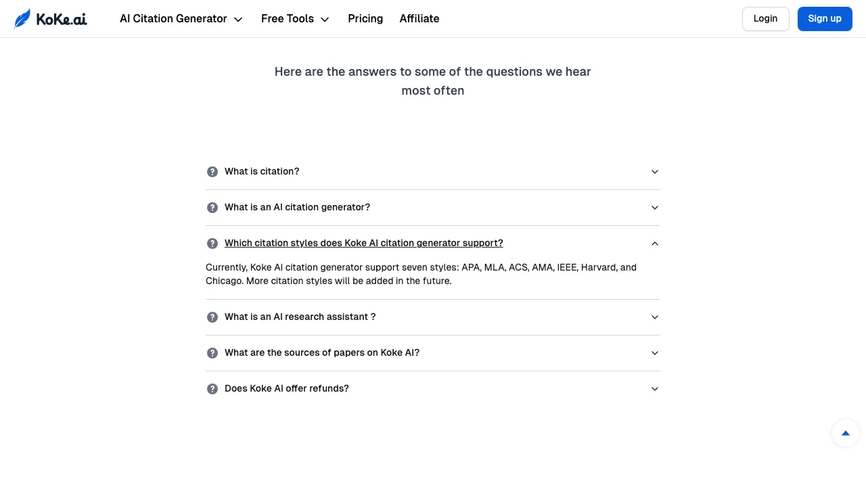Viewport: 866px width, 487px height.
Task: Go to the Pricing page
Action: click(x=365, y=19)
